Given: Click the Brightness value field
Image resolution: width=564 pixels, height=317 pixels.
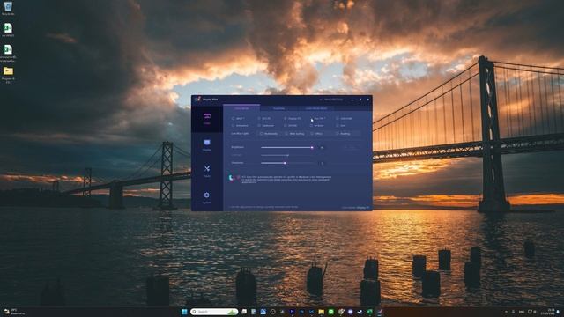Looking at the screenshot, I should click(322, 147).
